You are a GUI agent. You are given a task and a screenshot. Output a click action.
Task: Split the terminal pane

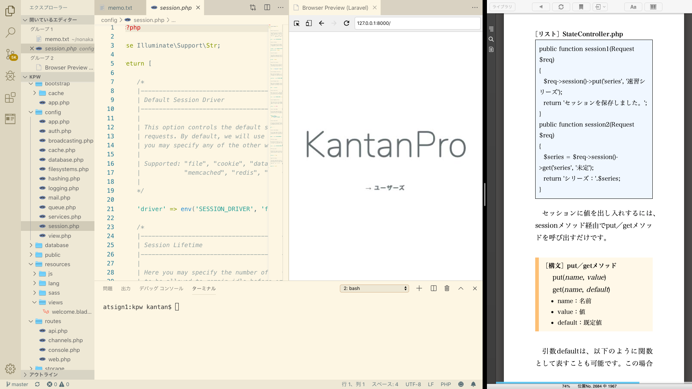click(434, 288)
